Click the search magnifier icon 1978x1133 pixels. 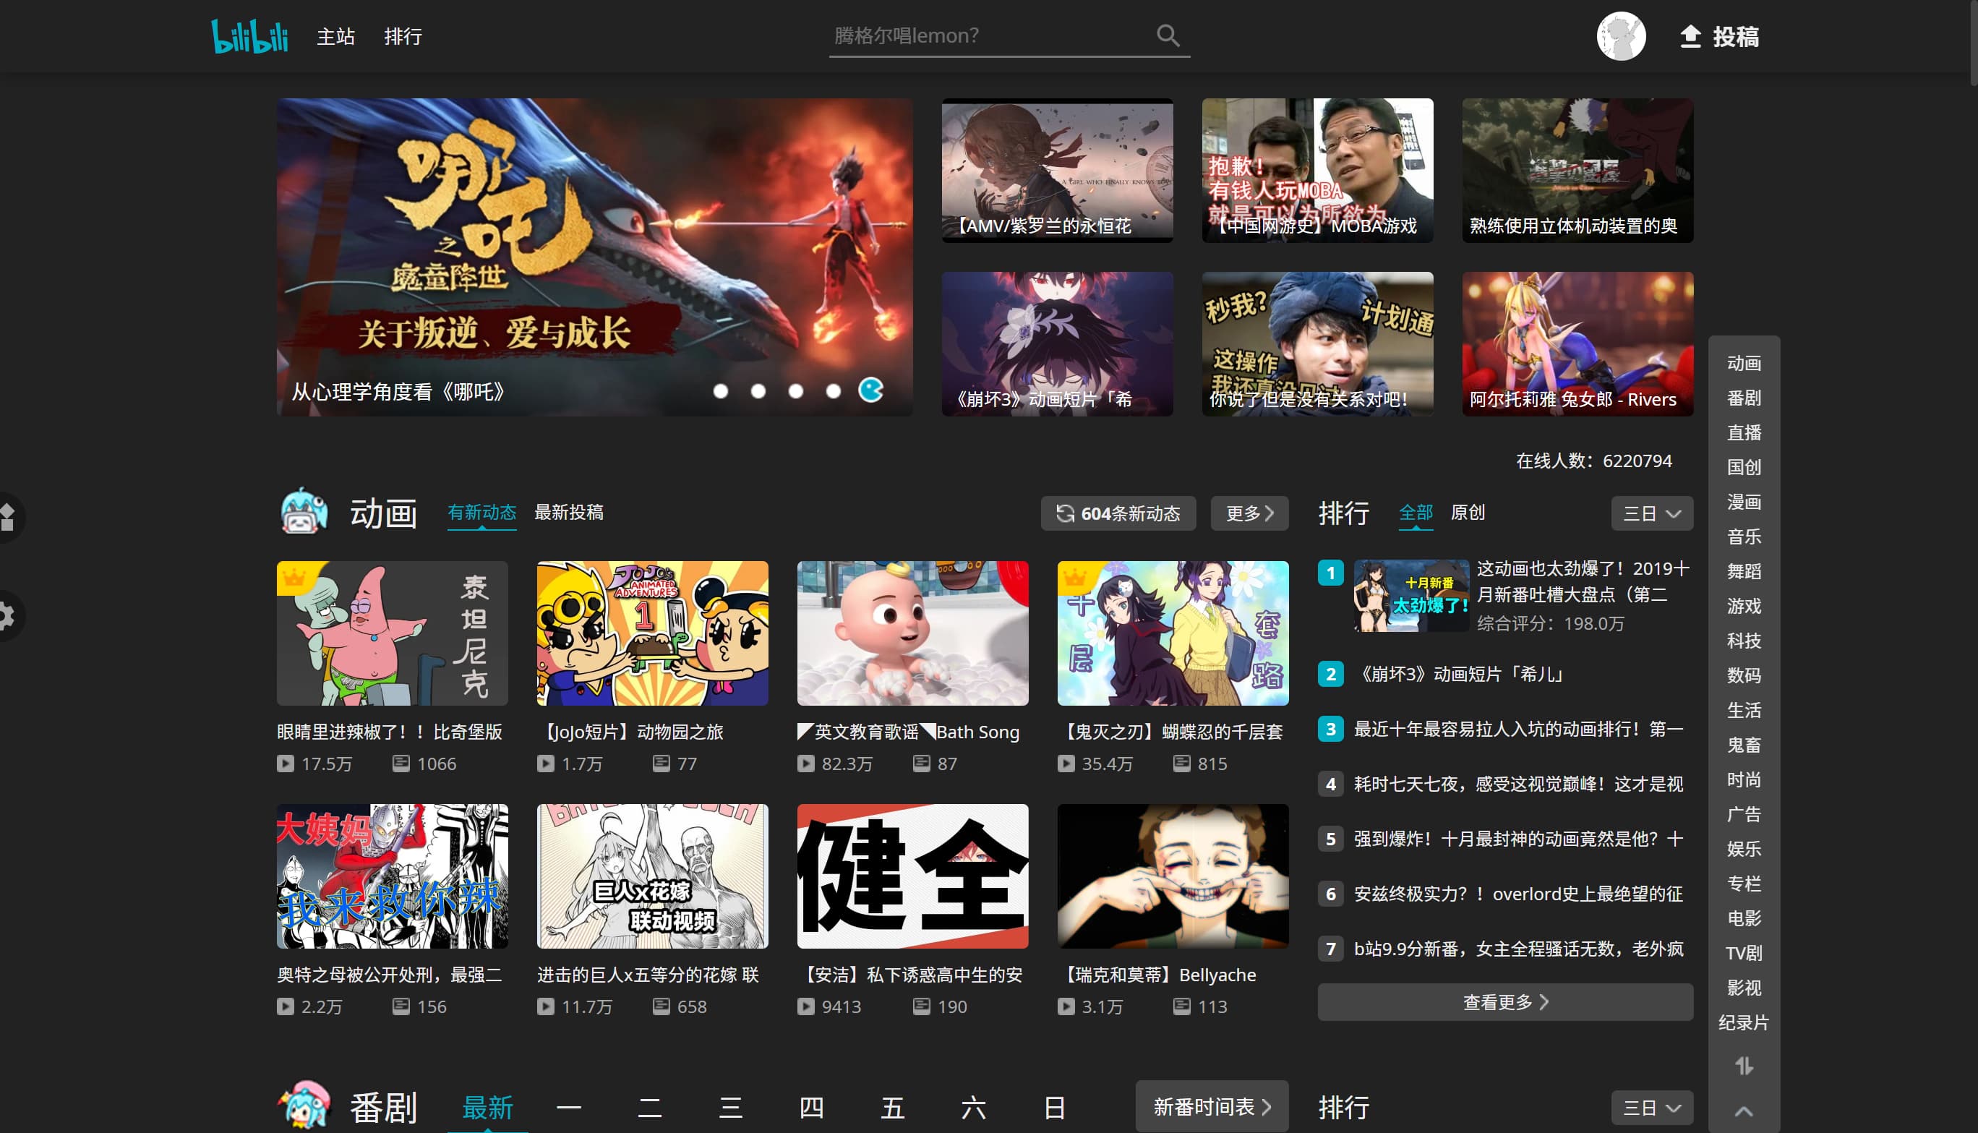(1168, 35)
